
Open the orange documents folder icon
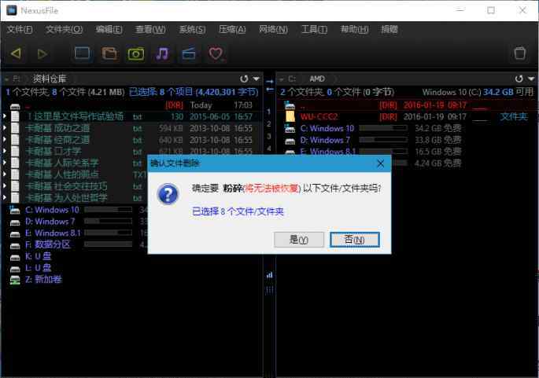(x=109, y=53)
